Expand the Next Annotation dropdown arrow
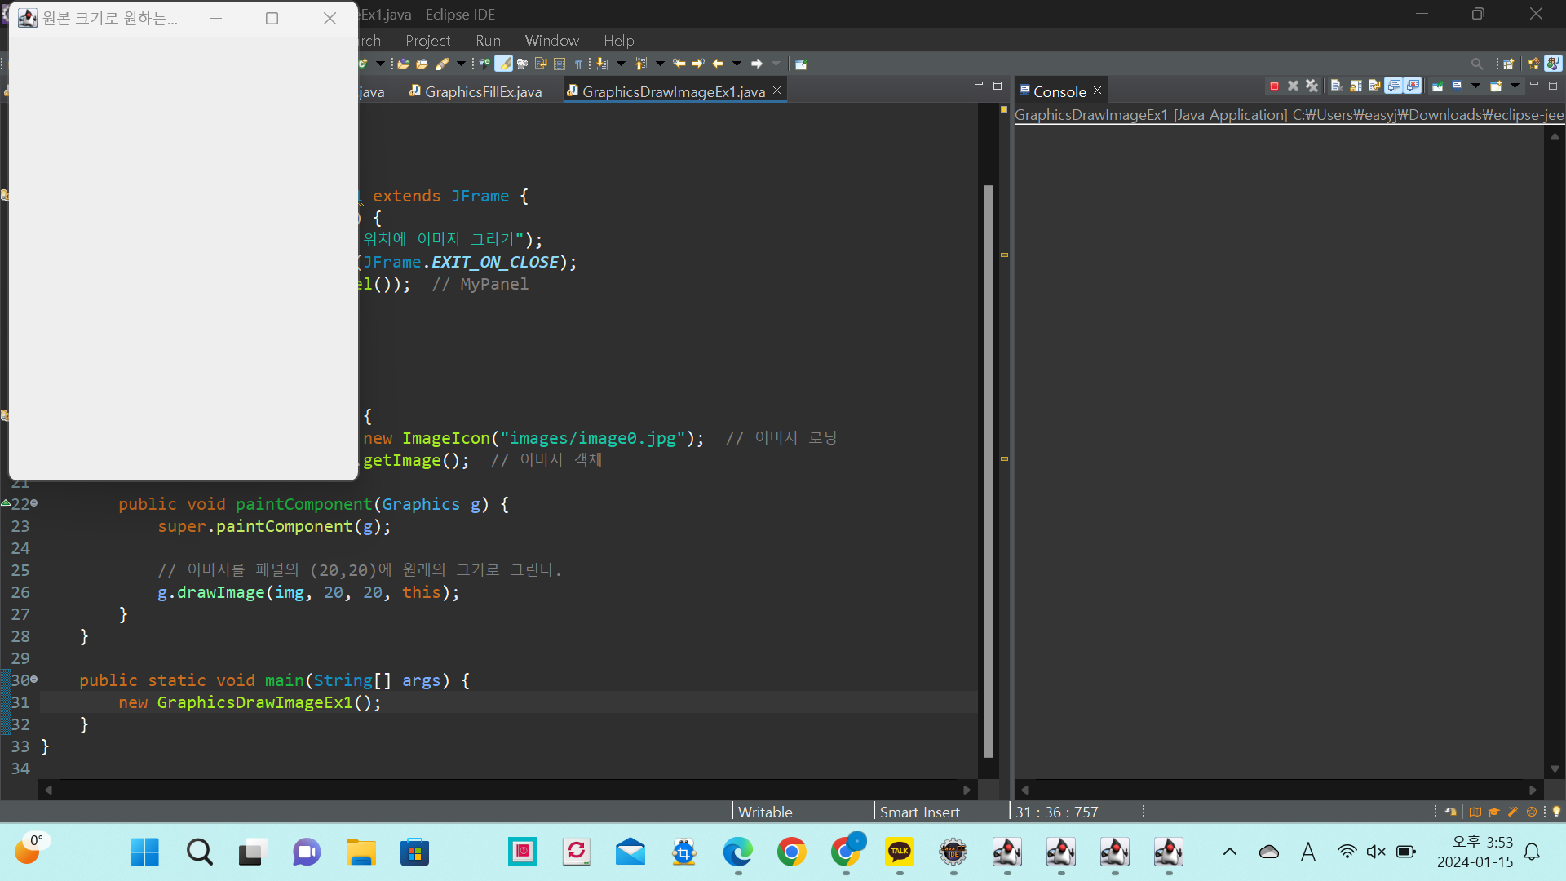Image resolution: width=1566 pixels, height=881 pixels. [621, 64]
